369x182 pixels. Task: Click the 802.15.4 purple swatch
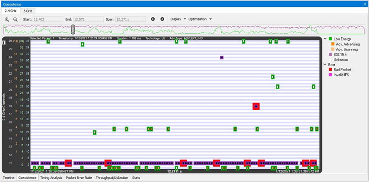tap(331, 55)
